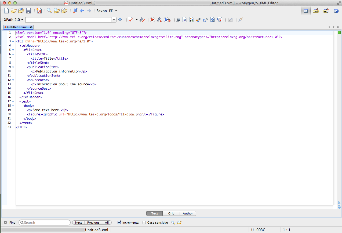Screen dimensions: 342x233
Task: Open the XPath 2.0 version dropdown
Action: pyautogui.click(x=13, y=20)
